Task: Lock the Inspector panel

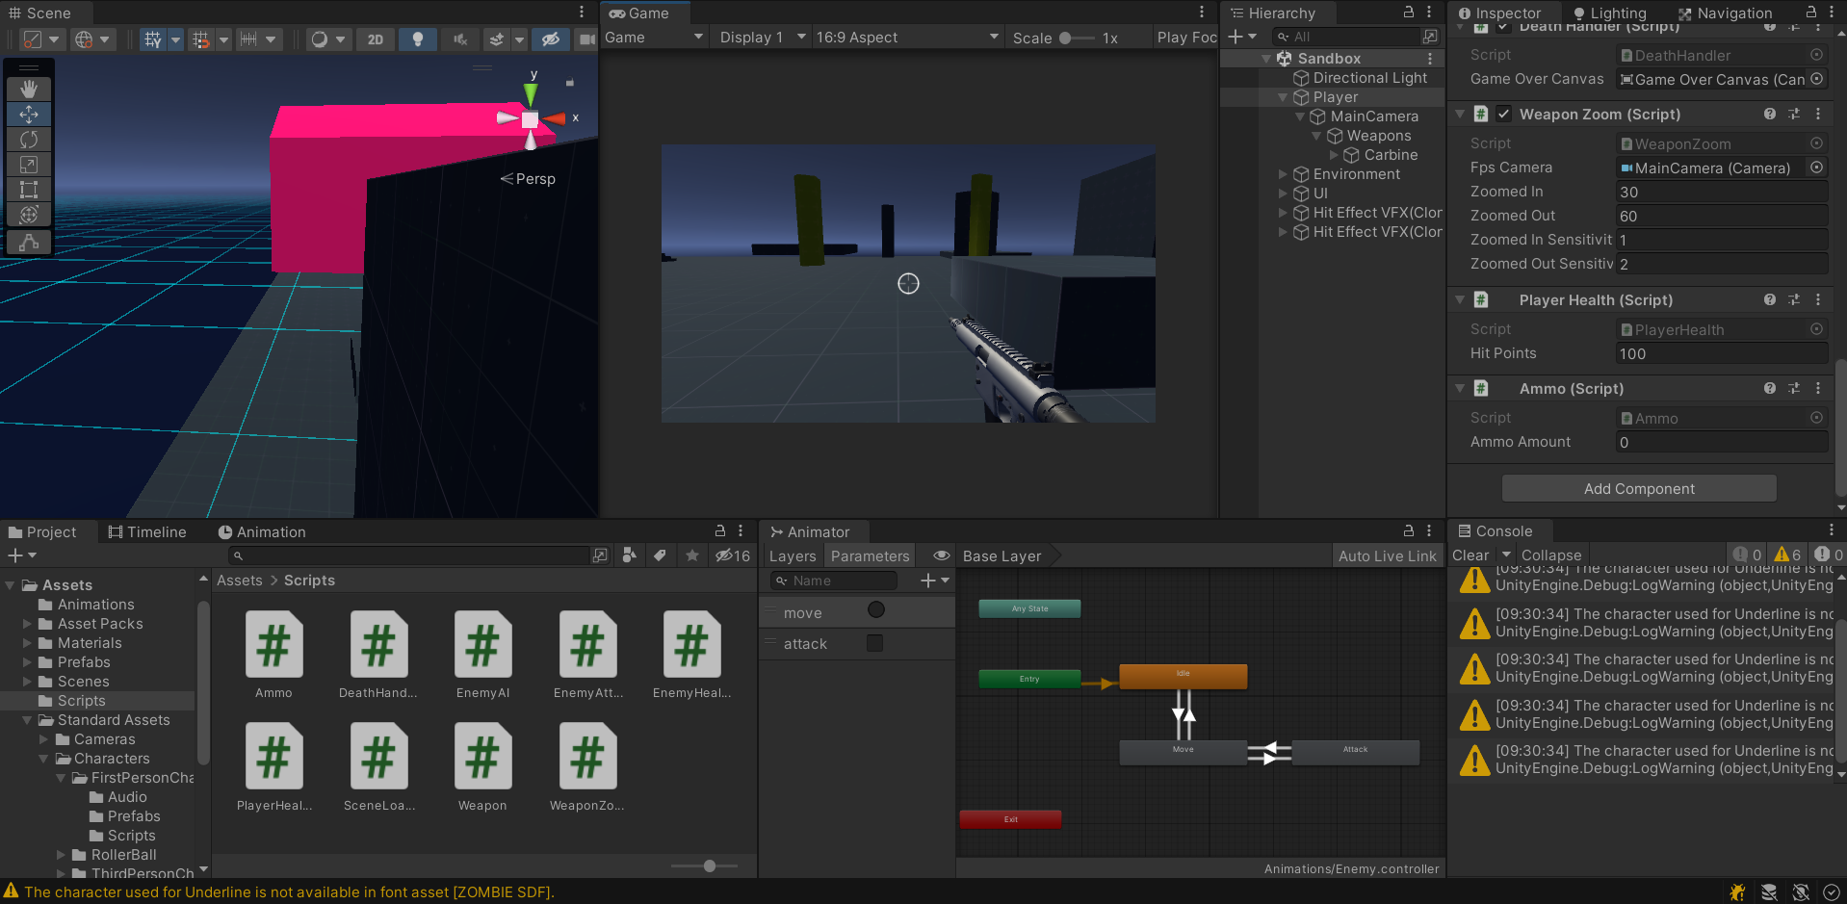Action: tap(1811, 13)
